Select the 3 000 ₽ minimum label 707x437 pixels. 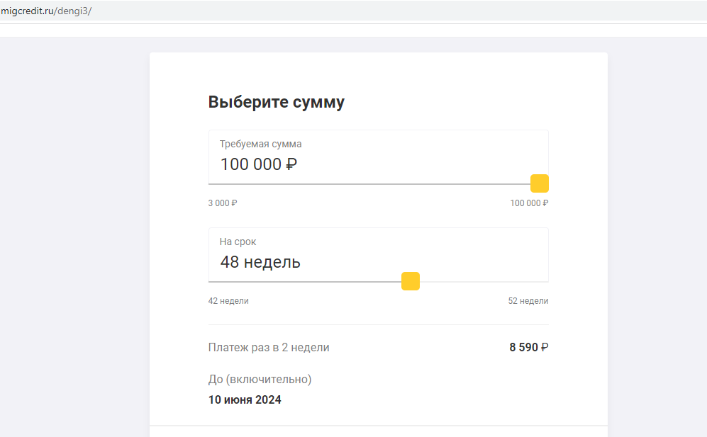(x=222, y=203)
